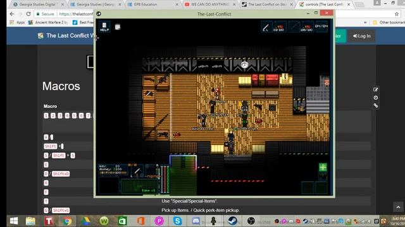
Task: Switch to WE CAN DO ANYTHING YouTube tab
Action: pyautogui.click(x=211, y=4)
